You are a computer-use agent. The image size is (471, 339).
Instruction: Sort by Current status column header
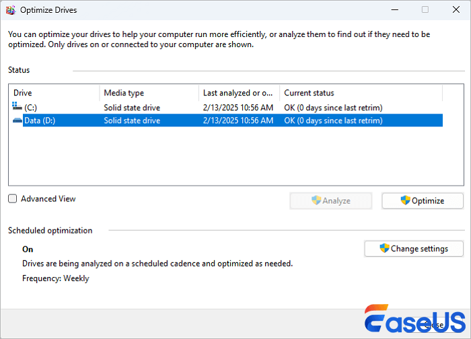(x=360, y=93)
